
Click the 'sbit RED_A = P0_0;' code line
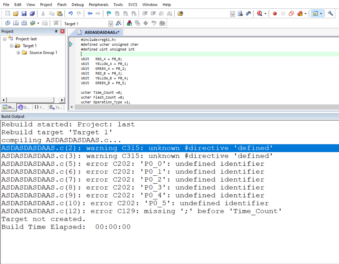click(101, 59)
